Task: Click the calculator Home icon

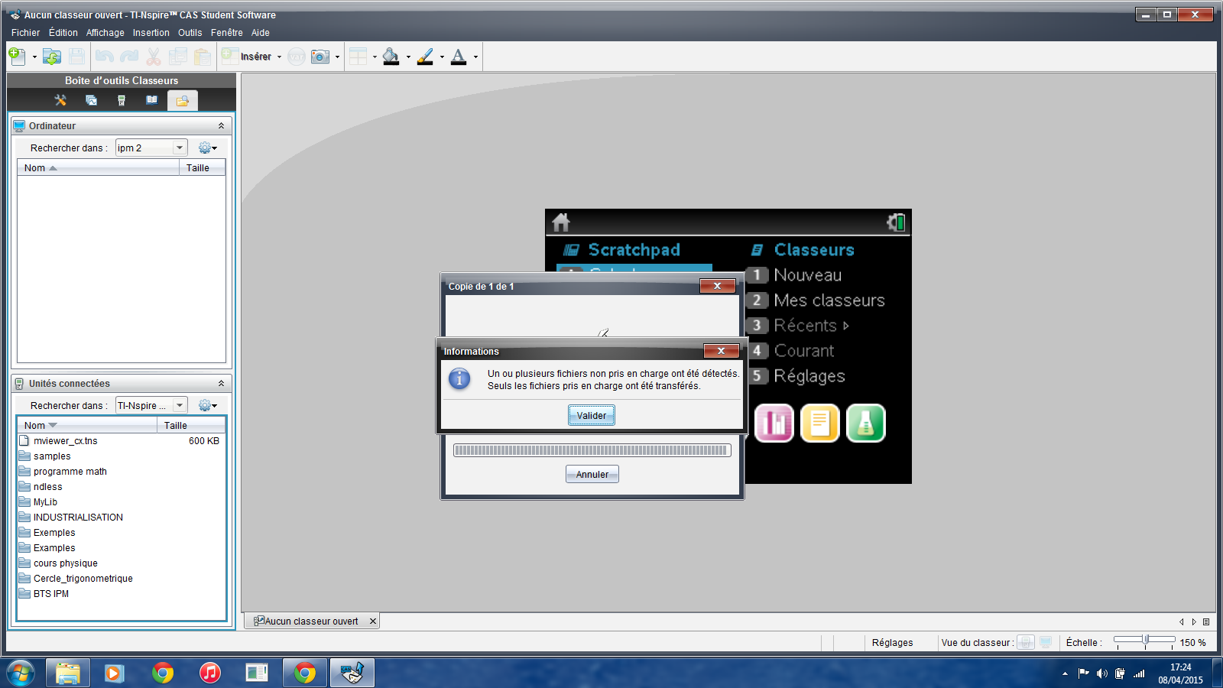Action: pos(561,222)
